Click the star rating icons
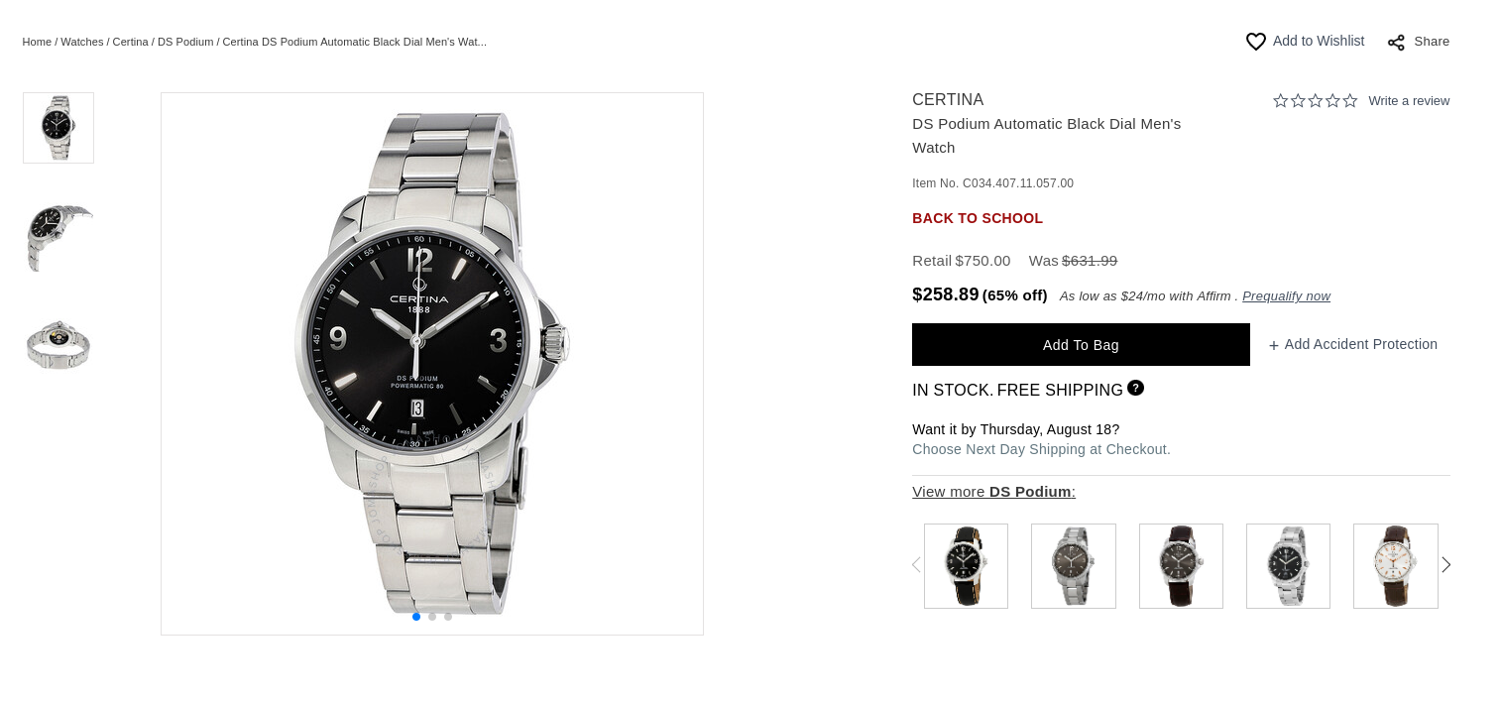Screen dimensions: 1501x701 [x=1315, y=101]
